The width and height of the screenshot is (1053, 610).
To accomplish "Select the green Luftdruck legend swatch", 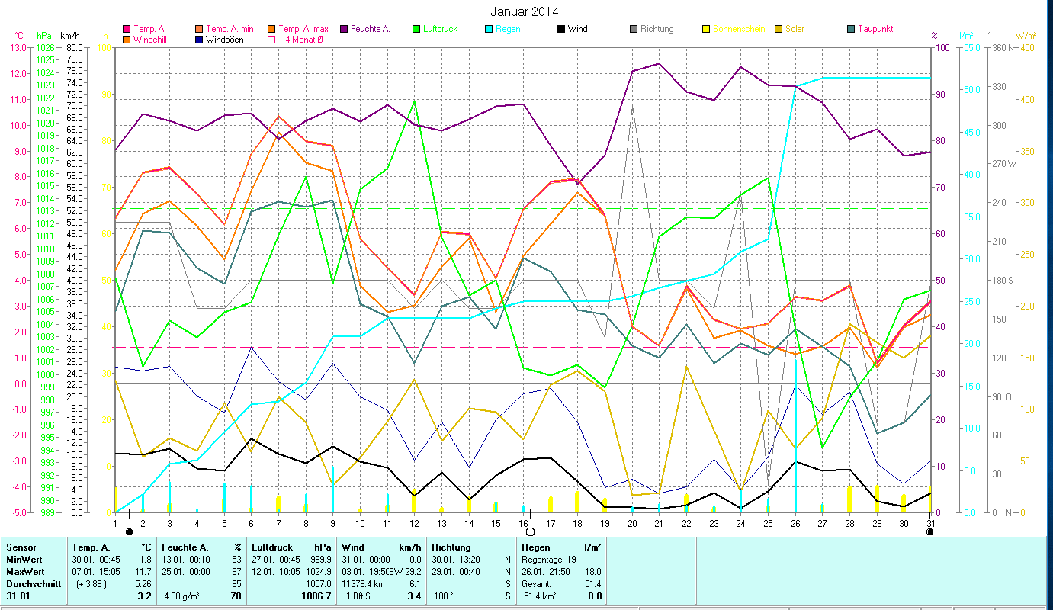I will 416,29.
